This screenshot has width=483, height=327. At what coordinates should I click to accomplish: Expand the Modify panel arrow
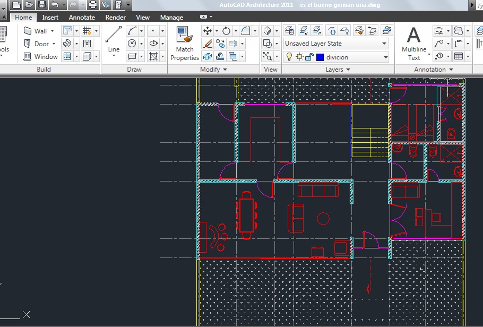(225, 70)
